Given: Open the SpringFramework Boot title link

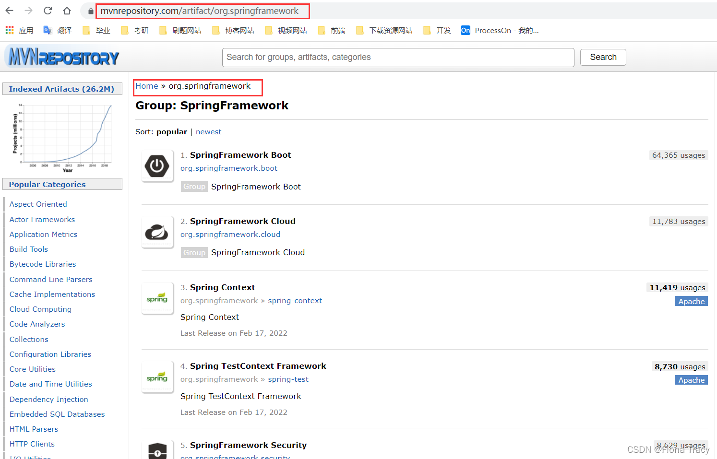Looking at the screenshot, I should coord(240,155).
